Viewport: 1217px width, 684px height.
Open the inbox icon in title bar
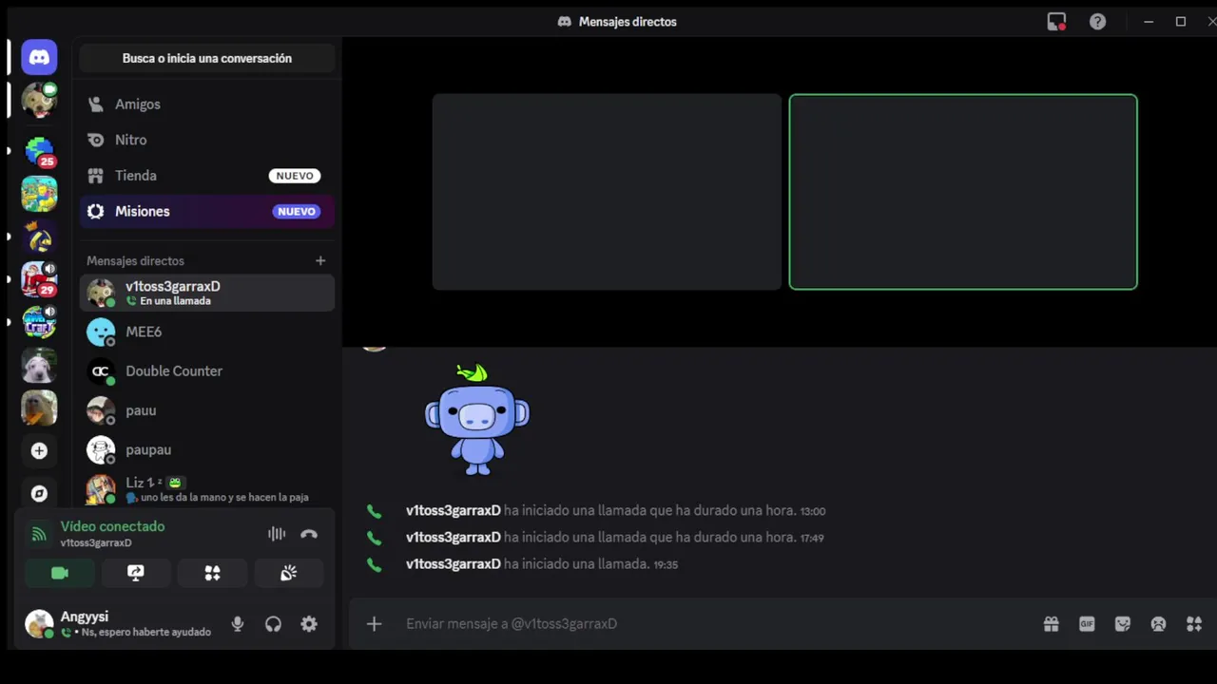[x=1056, y=21]
